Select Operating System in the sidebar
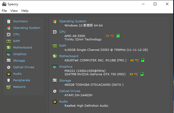This screenshot has height=113, width=174. click(27, 28)
